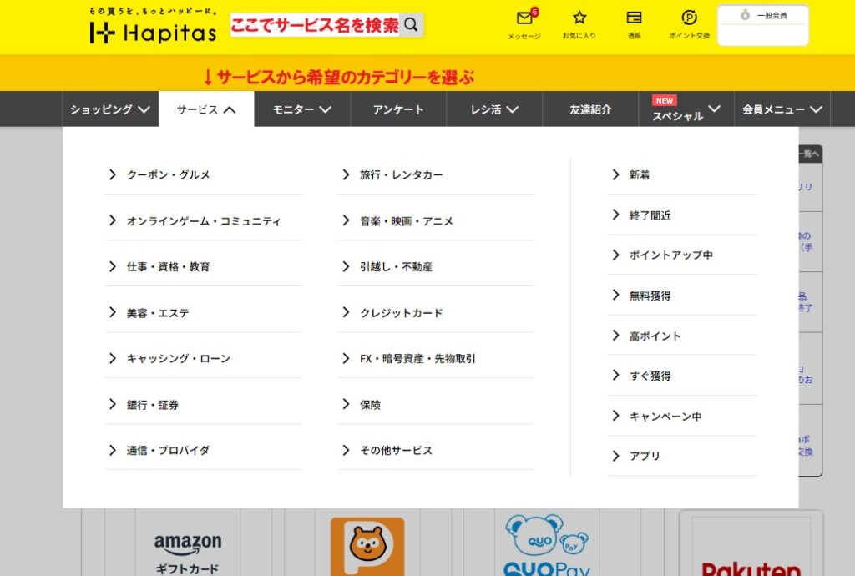Image resolution: width=855 pixels, height=576 pixels.
Task: Expand the モニター dropdown
Action: (301, 109)
